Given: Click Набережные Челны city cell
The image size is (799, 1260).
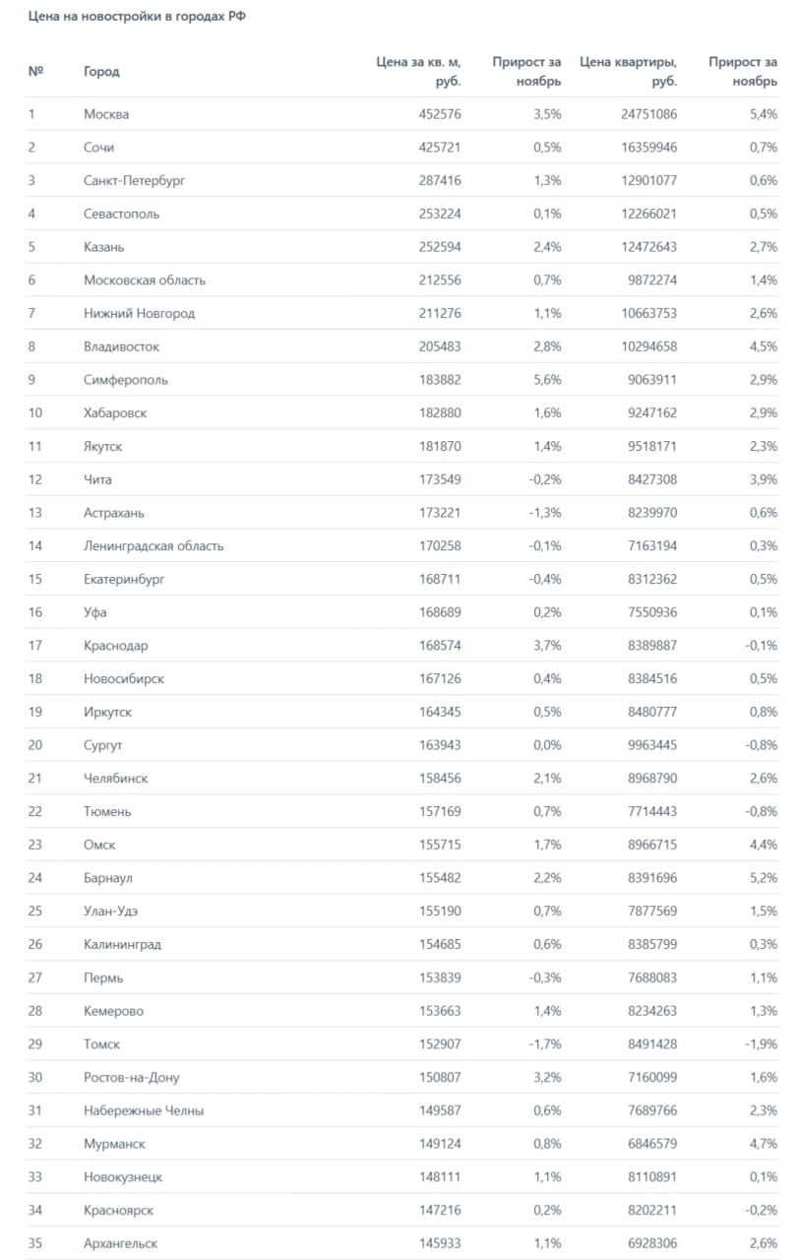Looking at the screenshot, I should click(144, 1111).
